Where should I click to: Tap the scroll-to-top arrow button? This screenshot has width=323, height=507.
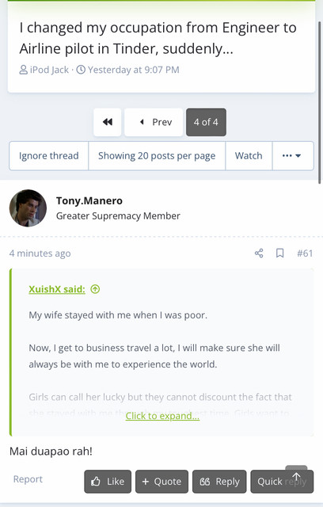pyautogui.click(x=296, y=476)
